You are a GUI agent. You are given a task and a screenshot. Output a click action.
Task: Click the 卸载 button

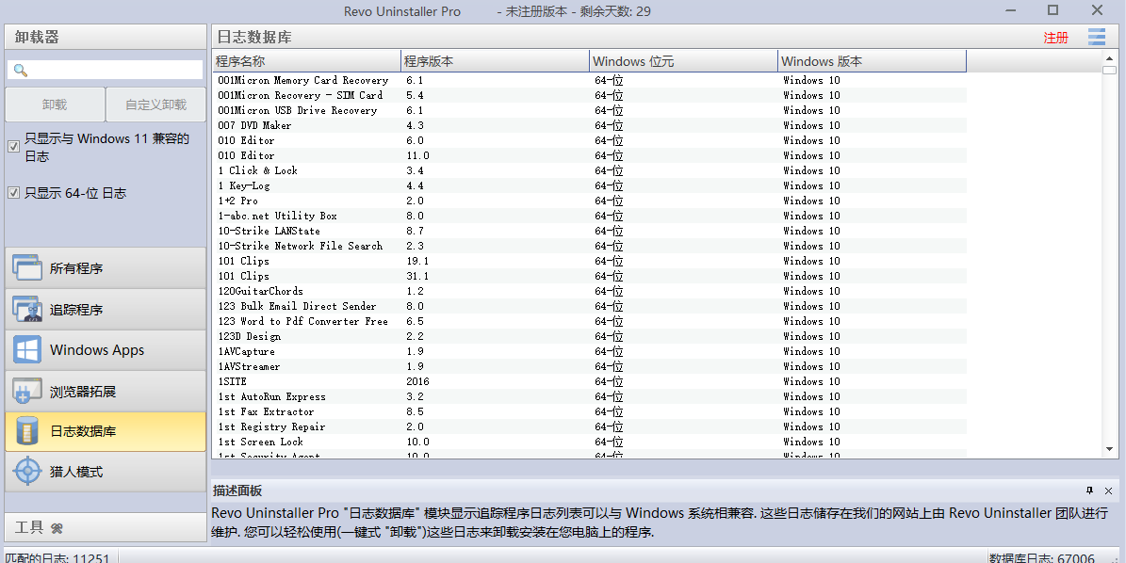[x=55, y=105]
